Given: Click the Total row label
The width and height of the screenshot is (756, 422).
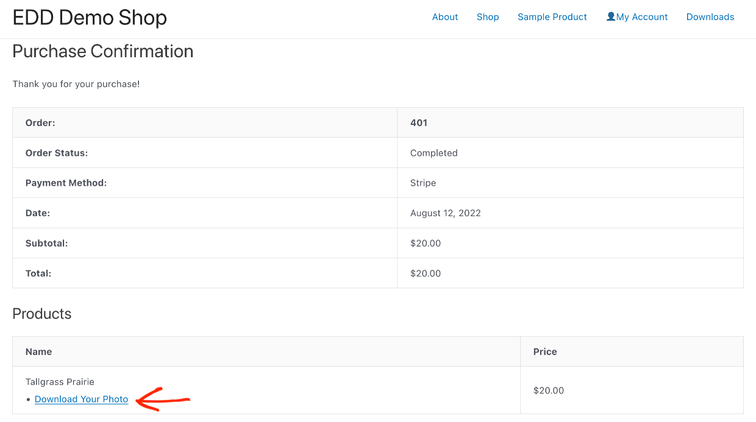Looking at the screenshot, I should click(37, 273).
